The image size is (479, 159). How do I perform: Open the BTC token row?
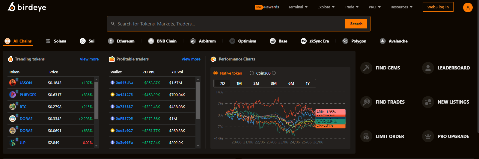[51, 107]
